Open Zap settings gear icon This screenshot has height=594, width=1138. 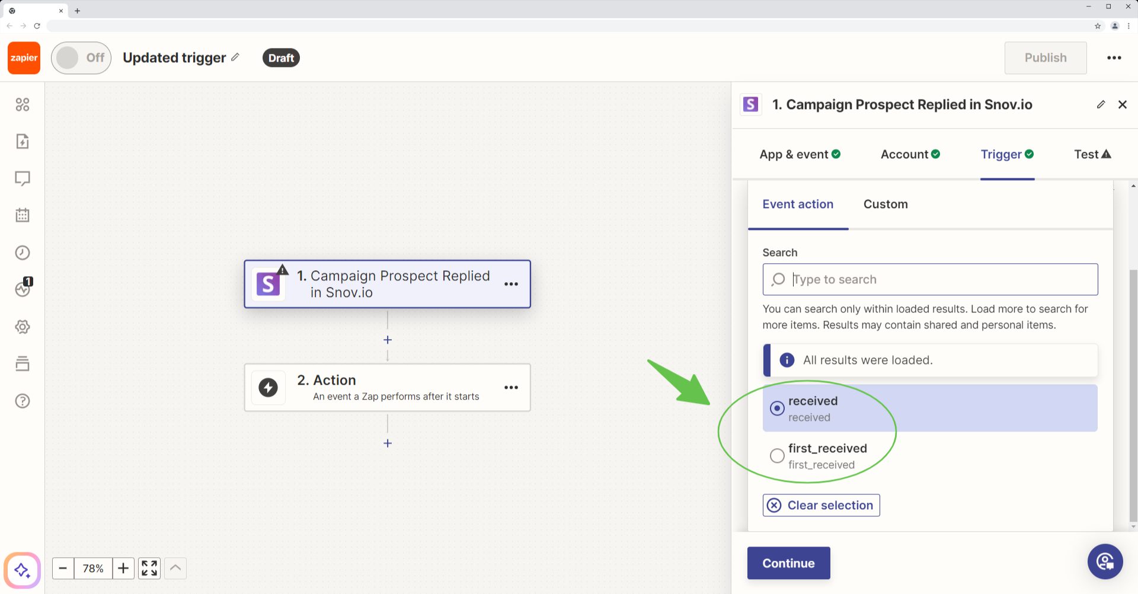tap(23, 327)
